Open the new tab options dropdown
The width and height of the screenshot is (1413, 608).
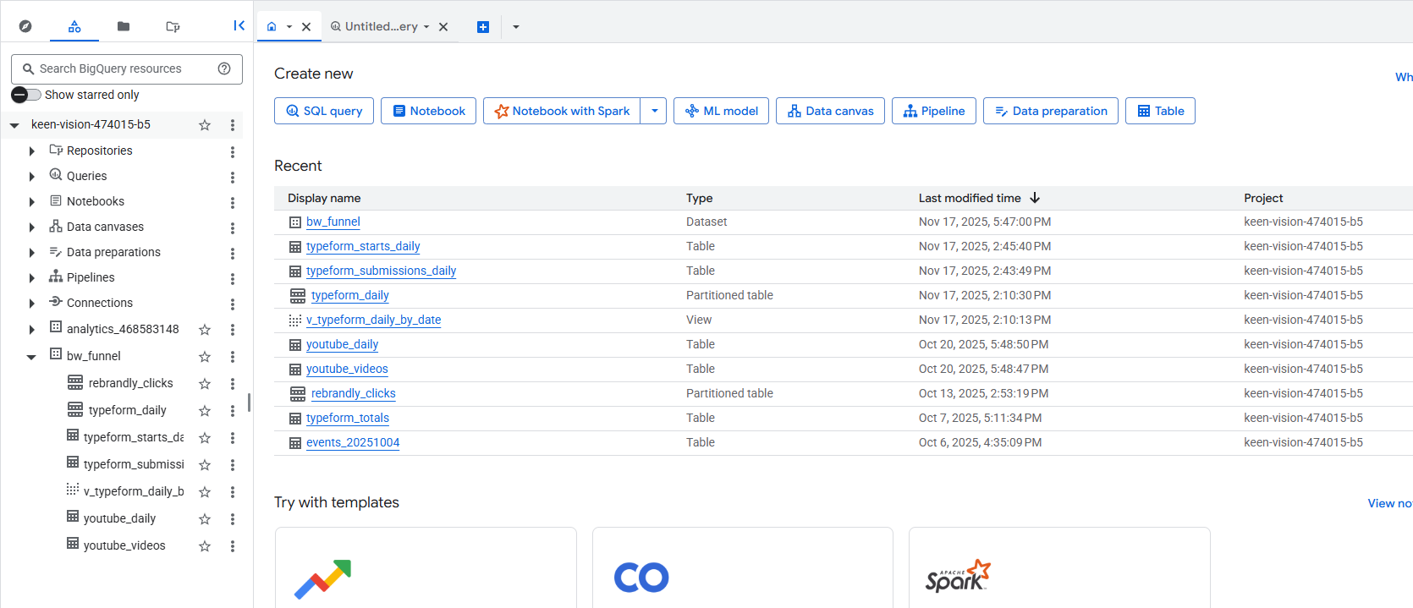516,27
